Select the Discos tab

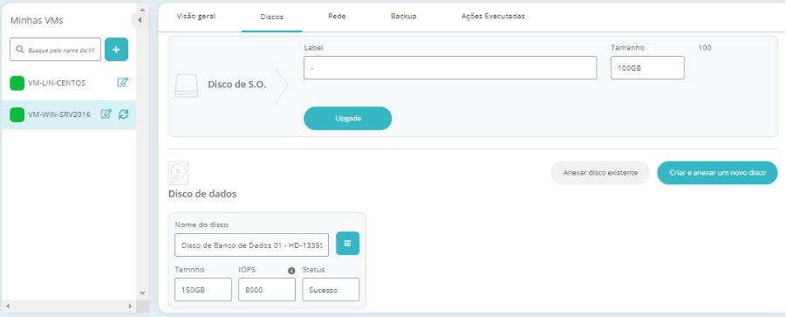[x=271, y=17]
